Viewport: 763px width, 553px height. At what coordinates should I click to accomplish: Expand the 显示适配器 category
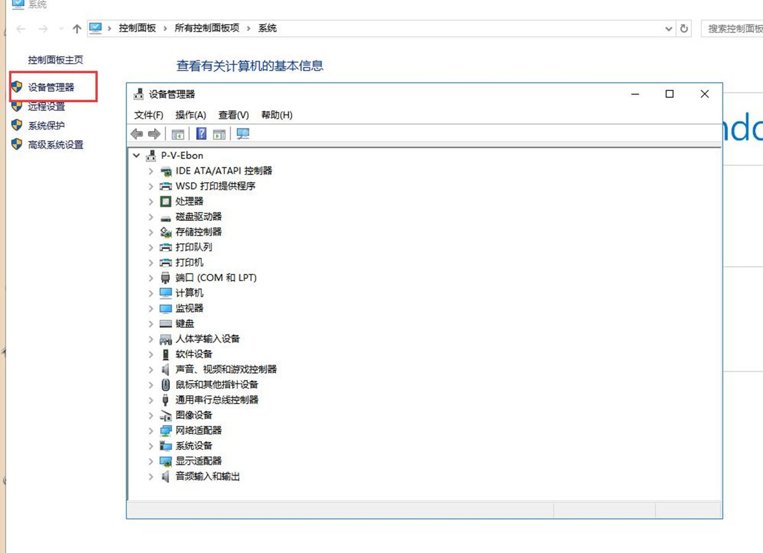click(150, 461)
